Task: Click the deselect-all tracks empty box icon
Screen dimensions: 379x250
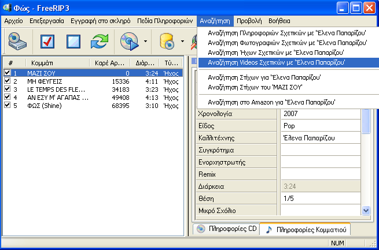Action: tap(73, 42)
